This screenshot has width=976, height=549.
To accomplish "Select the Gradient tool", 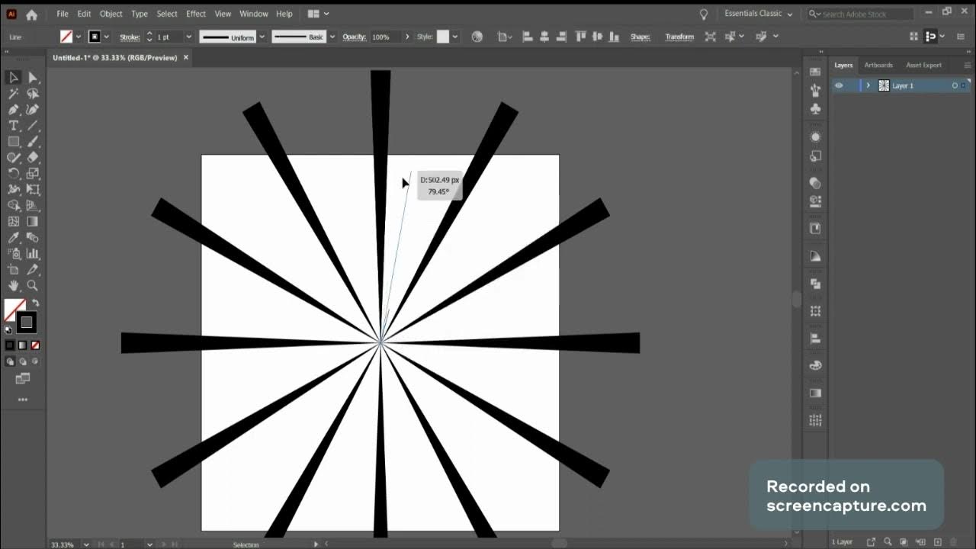I will (x=33, y=222).
